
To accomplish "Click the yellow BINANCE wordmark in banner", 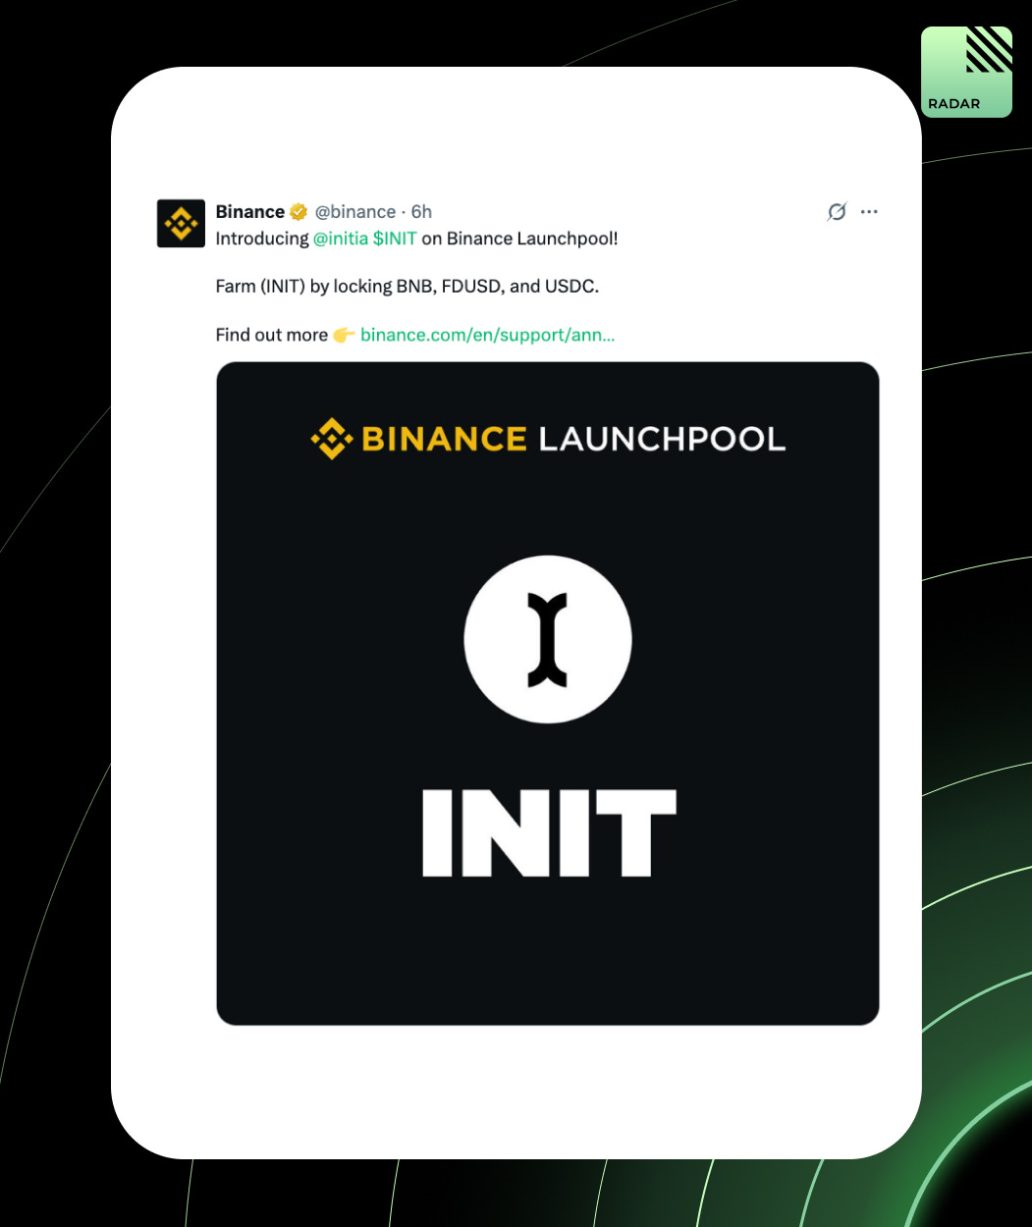I will tap(445, 438).
